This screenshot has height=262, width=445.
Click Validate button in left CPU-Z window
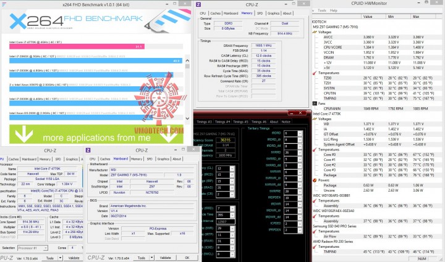74,258
